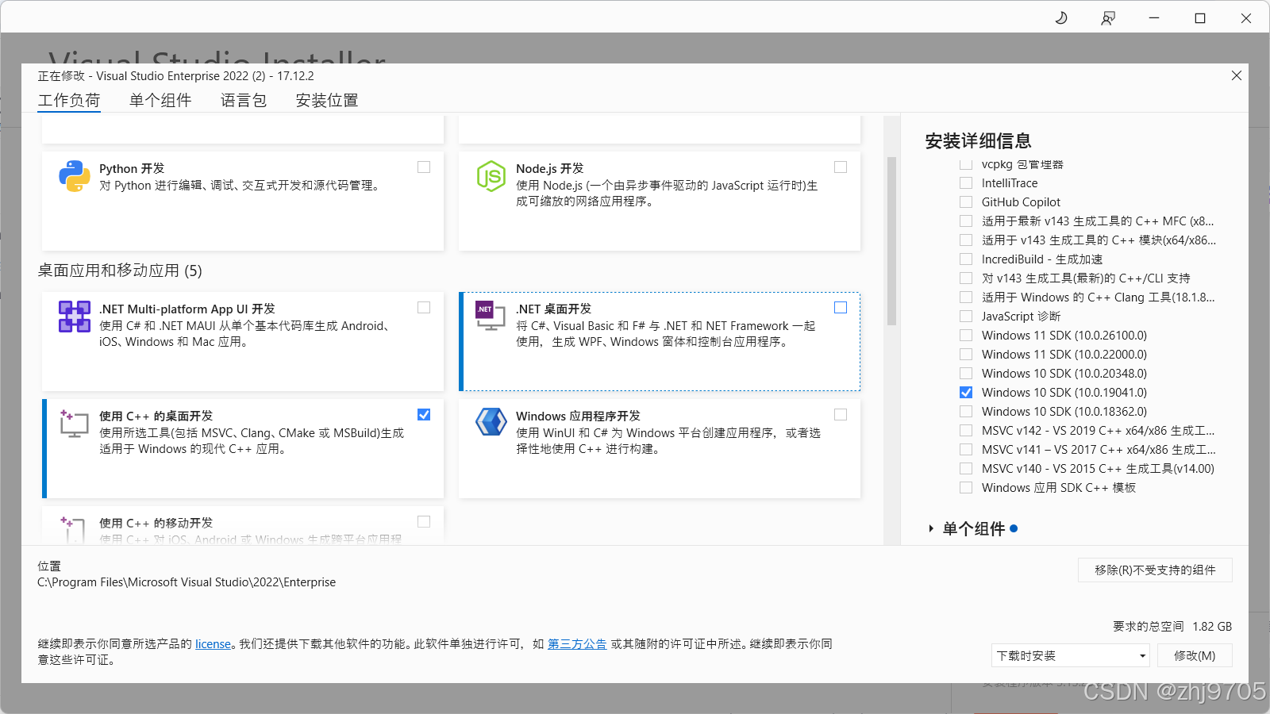The height and width of the screenshot is (714, 1270).
Task: Open the 第三方公告 link
Action: click(577, 644)
